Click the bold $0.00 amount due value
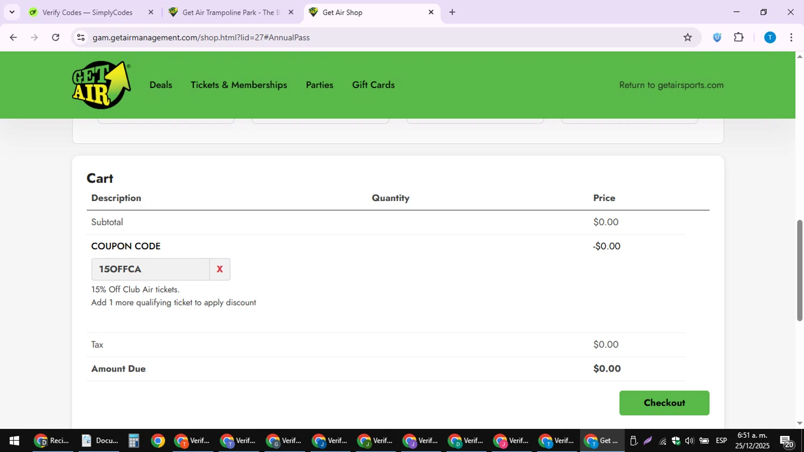Screen dimensions: 804x452 [607, 369]
